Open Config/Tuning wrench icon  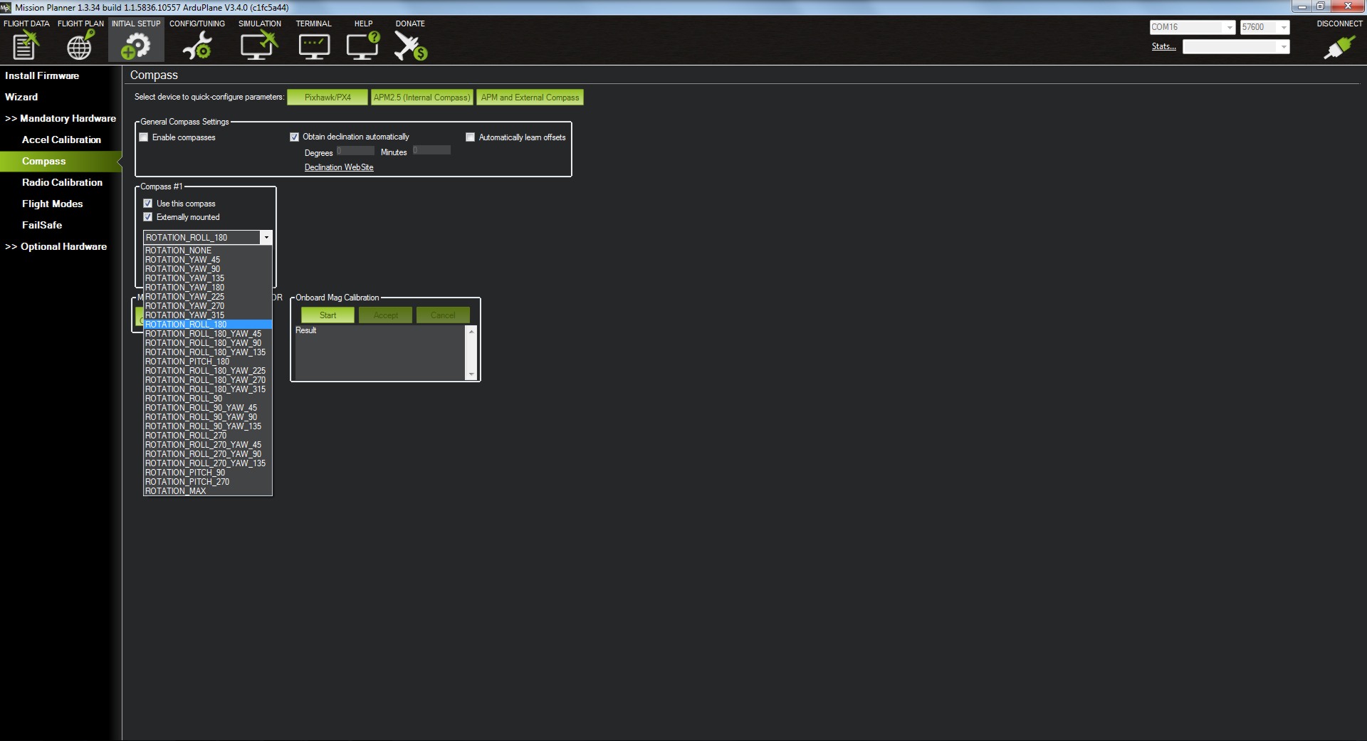click(197, 46)
